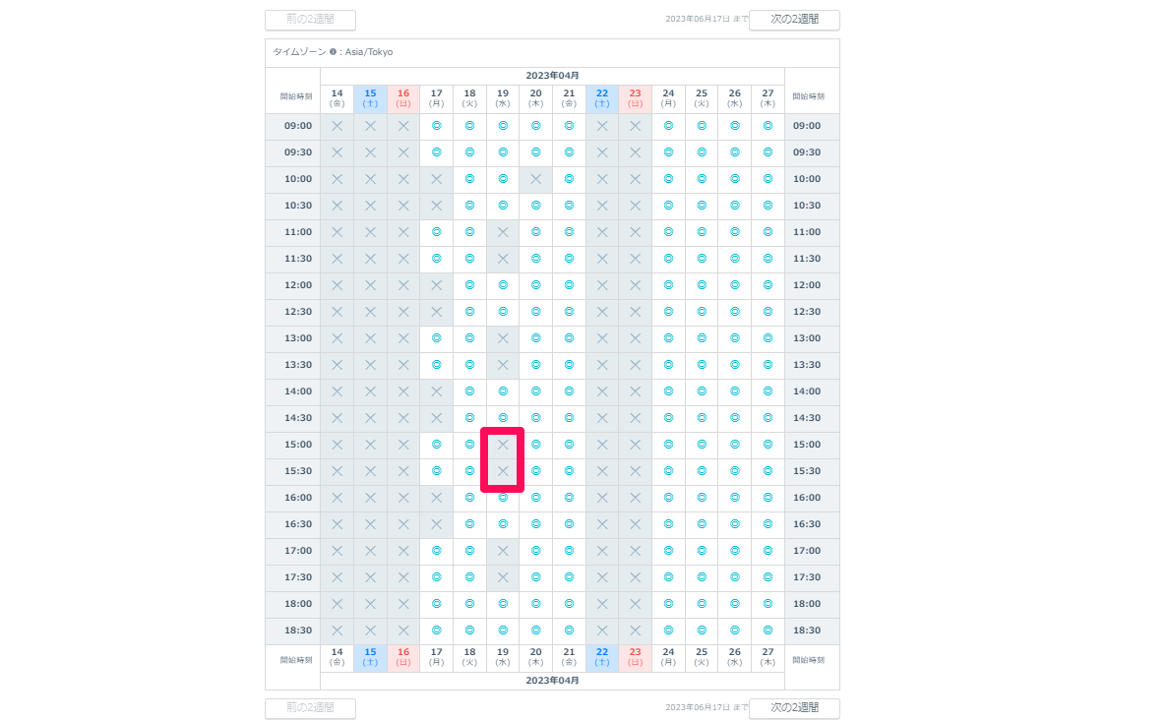Image resolution: width=1168 pixels, height=721 pixels.
Task: Click the Asia/Tokyo timezone text
Action: [x=369, y=52]
